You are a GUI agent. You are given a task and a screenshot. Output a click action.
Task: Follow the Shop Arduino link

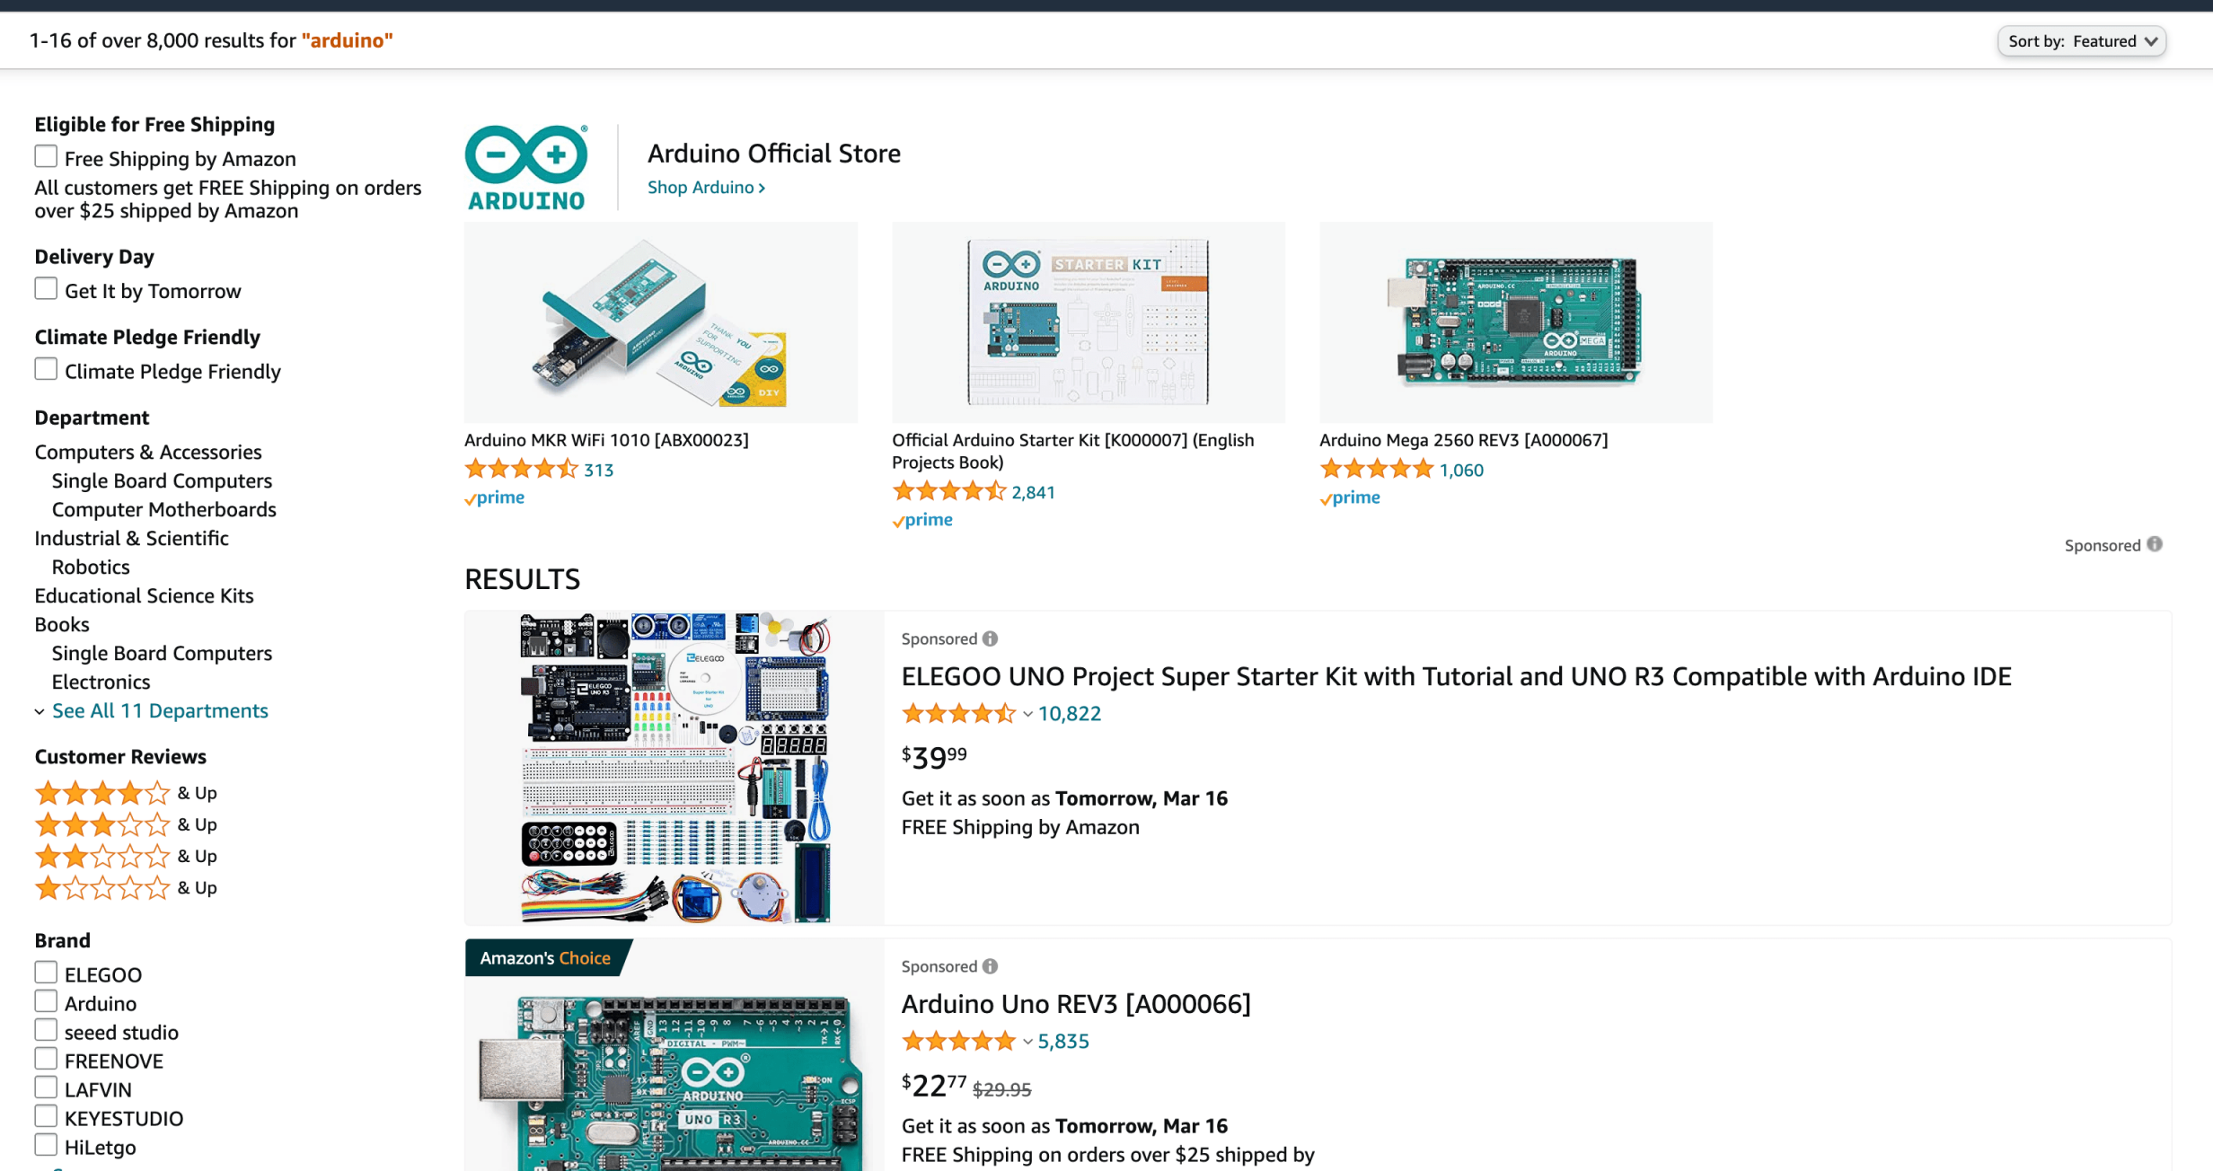pos(706,187)
